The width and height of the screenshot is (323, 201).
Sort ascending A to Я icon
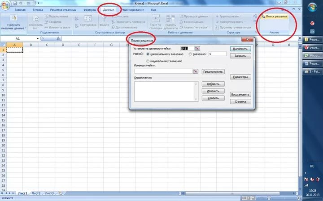pyautogui.click(x=77, y=18)
